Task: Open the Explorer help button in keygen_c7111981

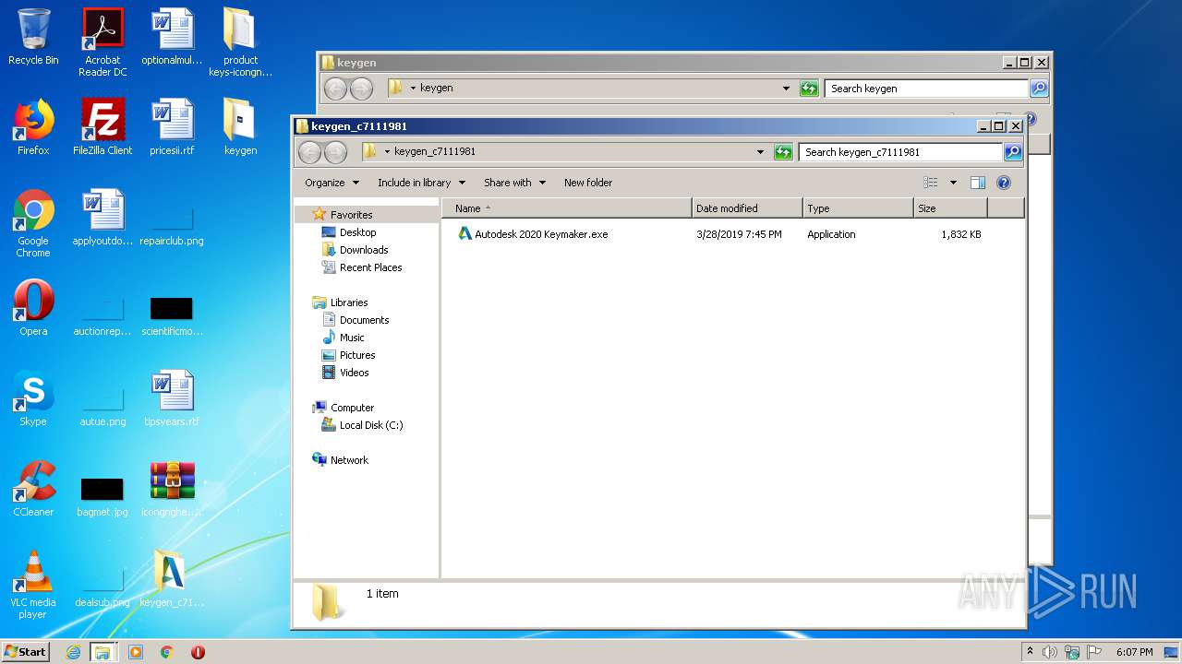Action: [1004, 183]
